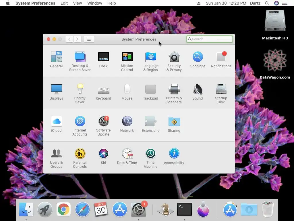
Task: Open the Mouse preference pane
Action: pyautogui.click(x=127, y=92)
